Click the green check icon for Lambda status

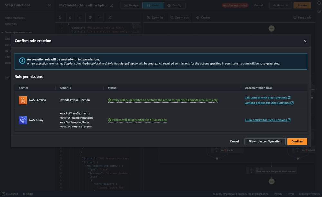(x=109, y=100)
